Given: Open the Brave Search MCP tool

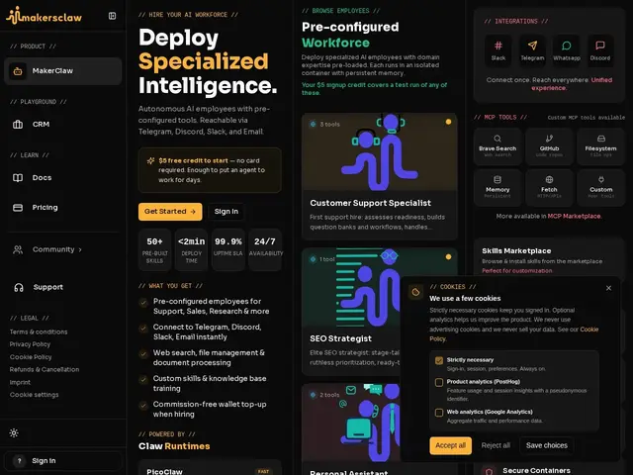Looking at the screenshot, I should [497, 146].
